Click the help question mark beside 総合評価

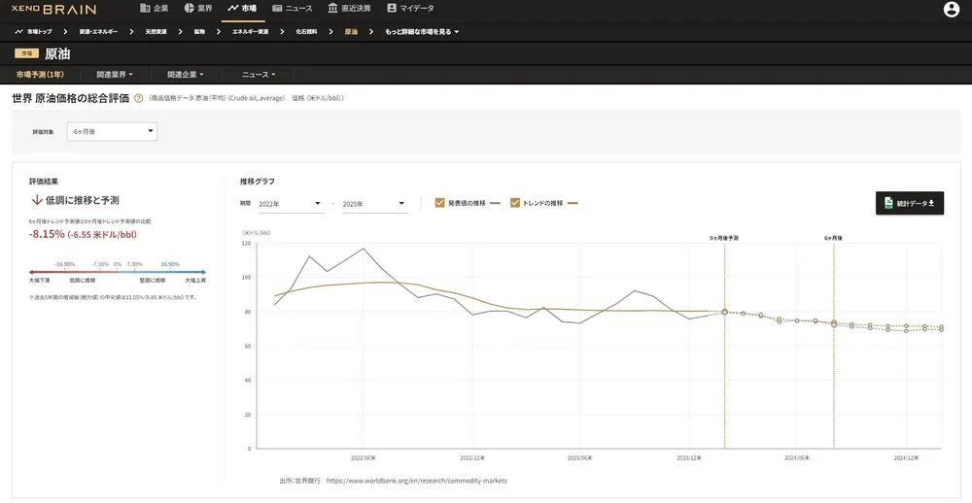tap(139, 98)
